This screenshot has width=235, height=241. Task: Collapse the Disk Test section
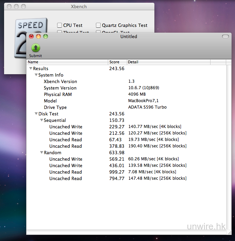point(36,114)
